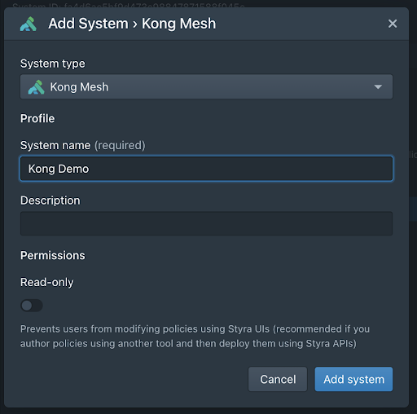Click the Permissions section heading

(x=53, y=256)
